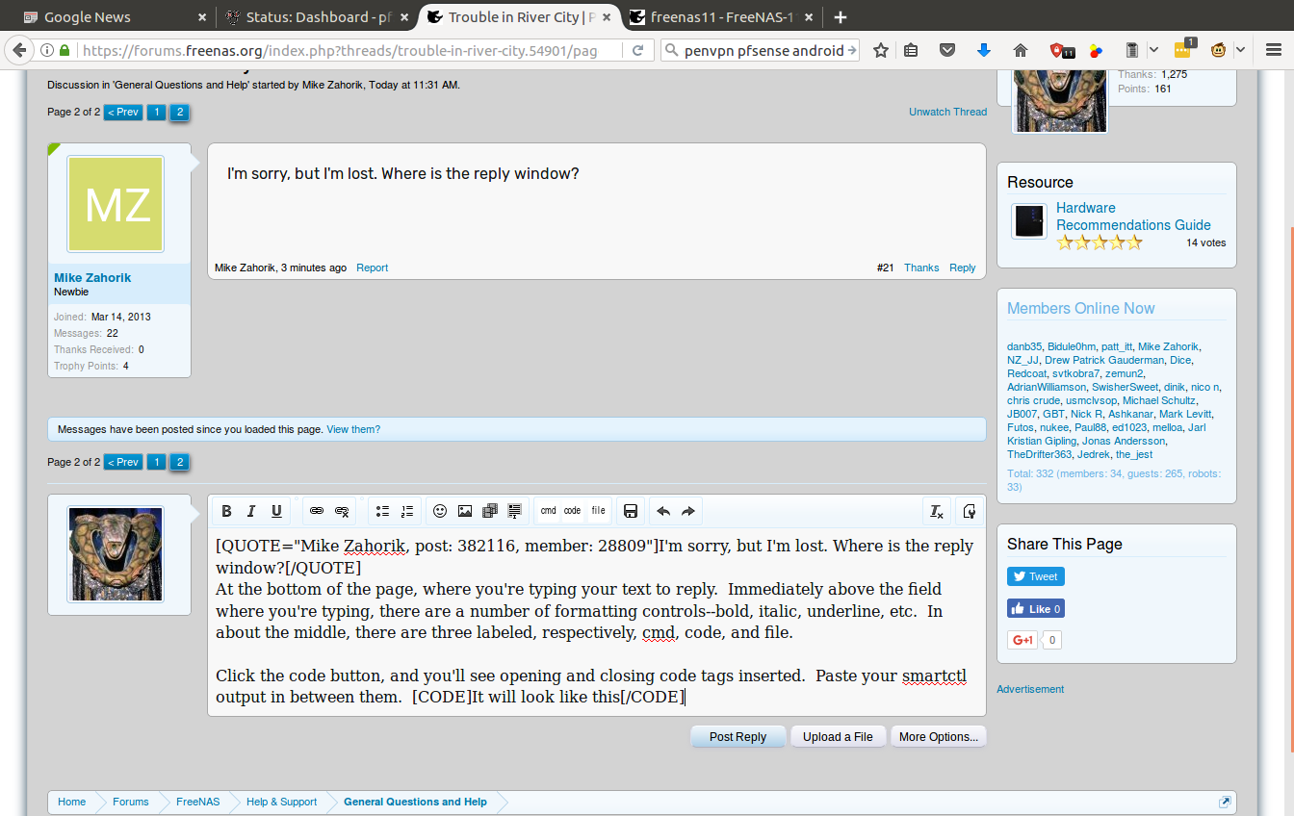This screenshot has height=816, width=1294.
Task: Toggle the BB code editor mode icon
Action: (x=969, y=511)
